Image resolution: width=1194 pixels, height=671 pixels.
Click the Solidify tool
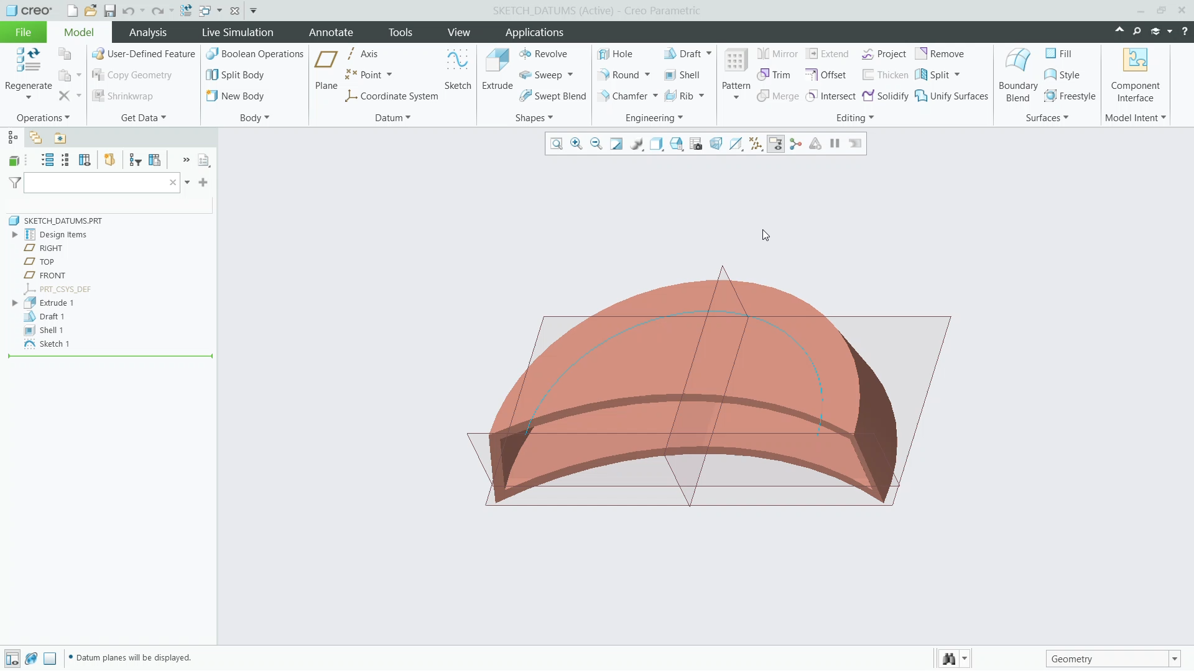[886, 96]
